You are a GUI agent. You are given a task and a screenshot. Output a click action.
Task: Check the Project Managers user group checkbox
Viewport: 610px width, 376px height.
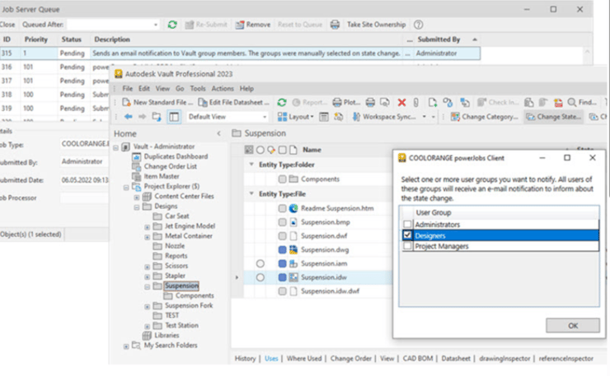pos(407,246)
